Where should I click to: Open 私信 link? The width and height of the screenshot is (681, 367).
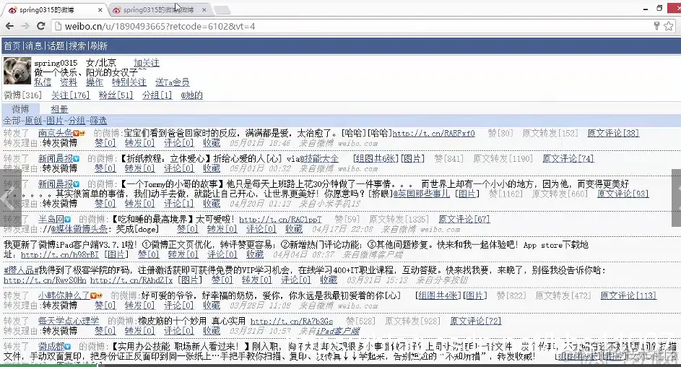(x=43, y=82)
